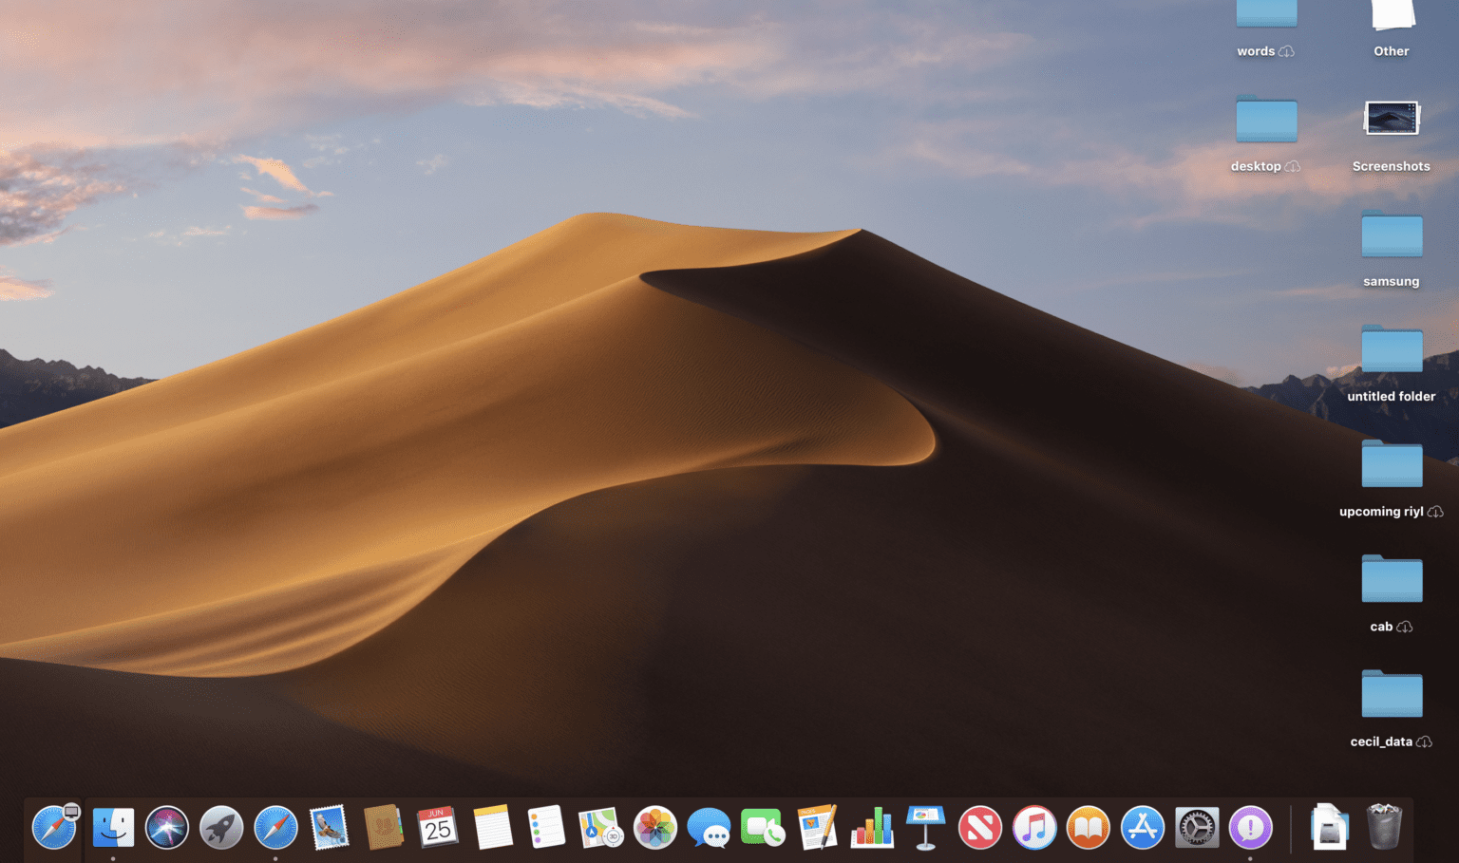Open Apple Maps
The image size is (1459, 863).
pos(600,827)
